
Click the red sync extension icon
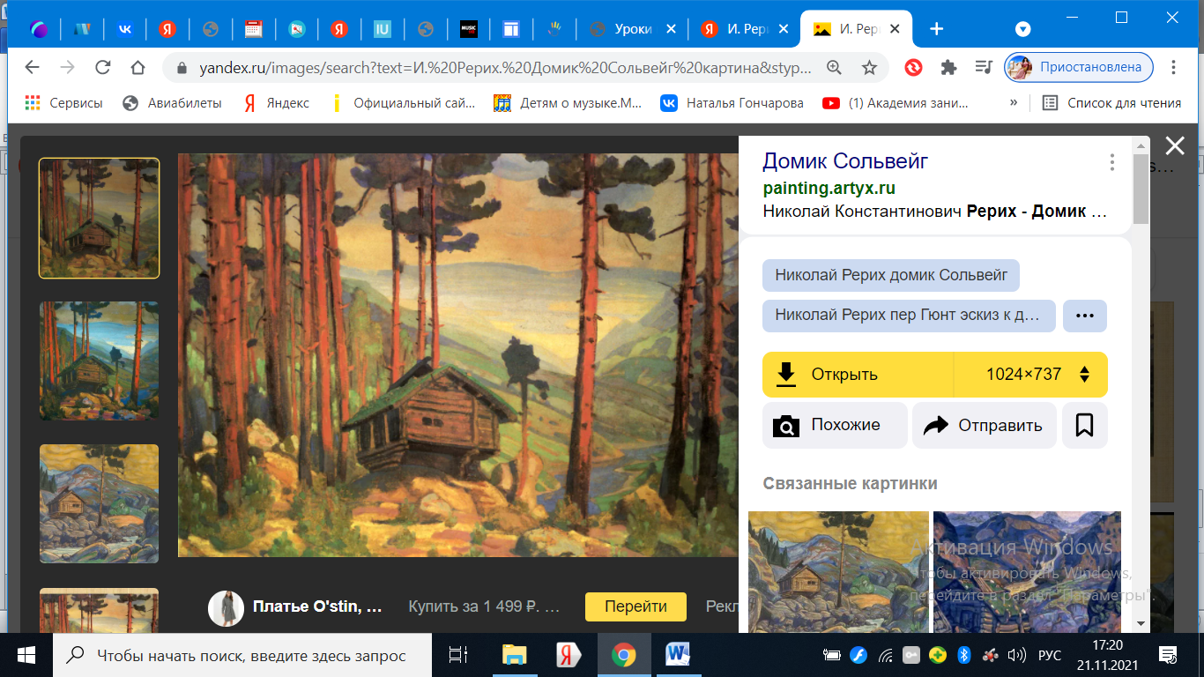click(913, 68)
